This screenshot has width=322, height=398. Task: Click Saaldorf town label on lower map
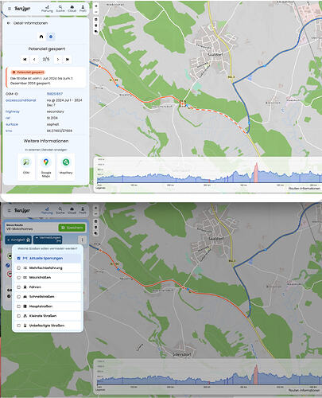click(x=215, y=239)
